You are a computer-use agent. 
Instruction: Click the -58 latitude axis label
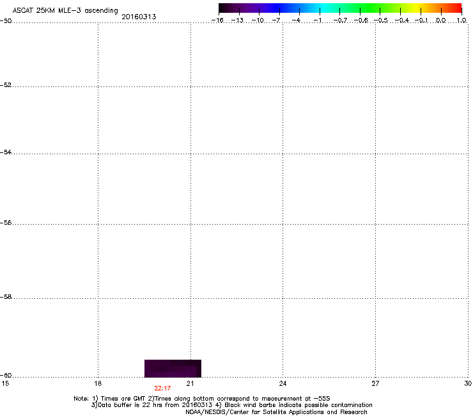point(6,297)
